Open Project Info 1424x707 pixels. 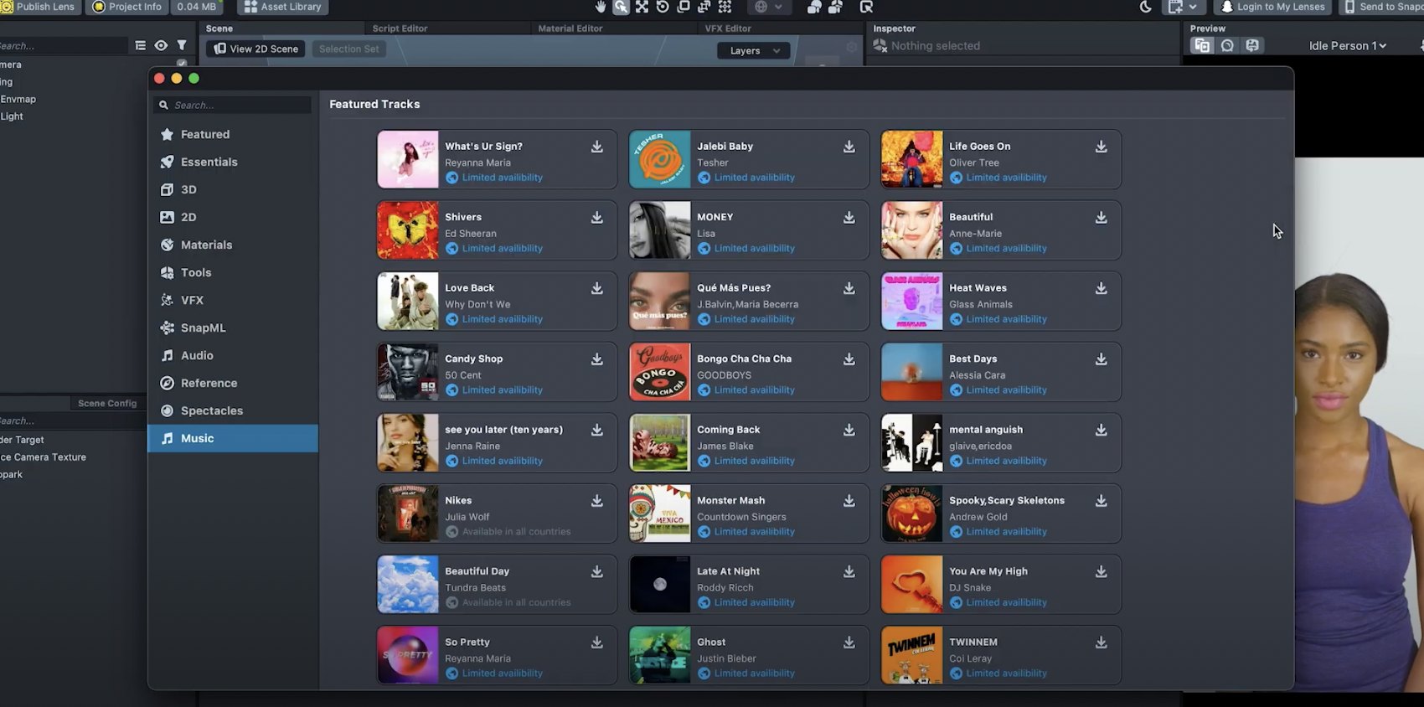127,7
